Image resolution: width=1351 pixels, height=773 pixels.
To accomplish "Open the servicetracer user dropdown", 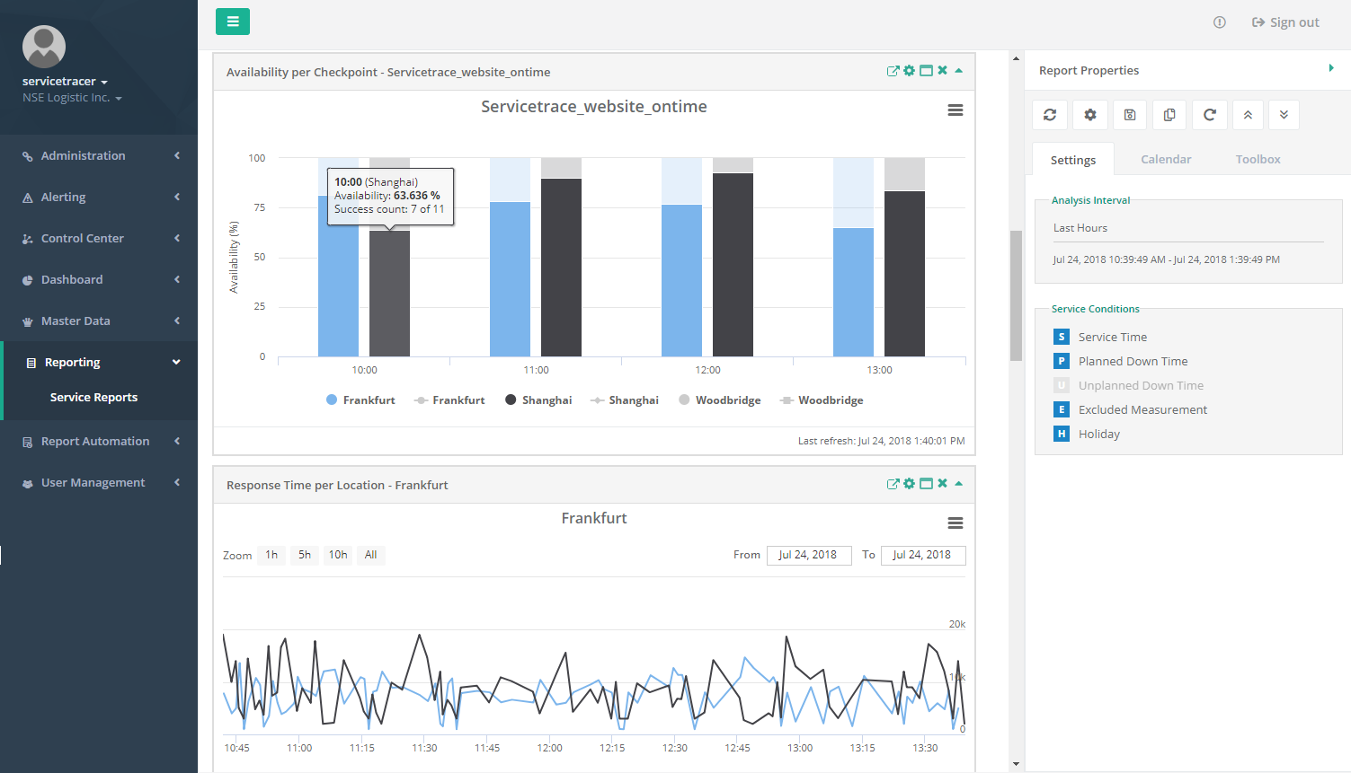I will pyautogui.click(x=65, y=82).
